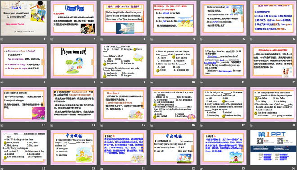The width and height of the screenshot is (297, 170).
Task: Select slide 9 'I like Guilin' quiz thumbnail
Action: tap(123, 61)
